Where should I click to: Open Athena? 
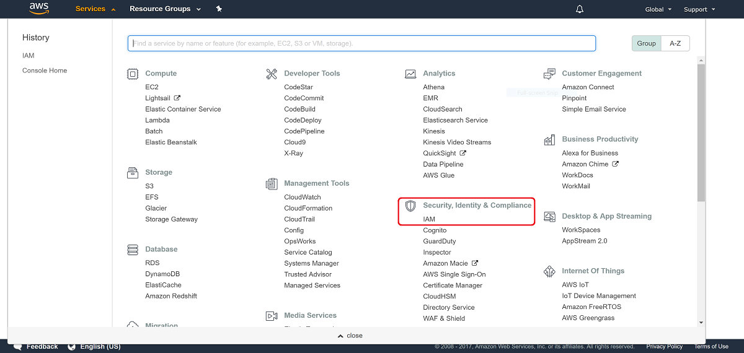coord(434,87)
